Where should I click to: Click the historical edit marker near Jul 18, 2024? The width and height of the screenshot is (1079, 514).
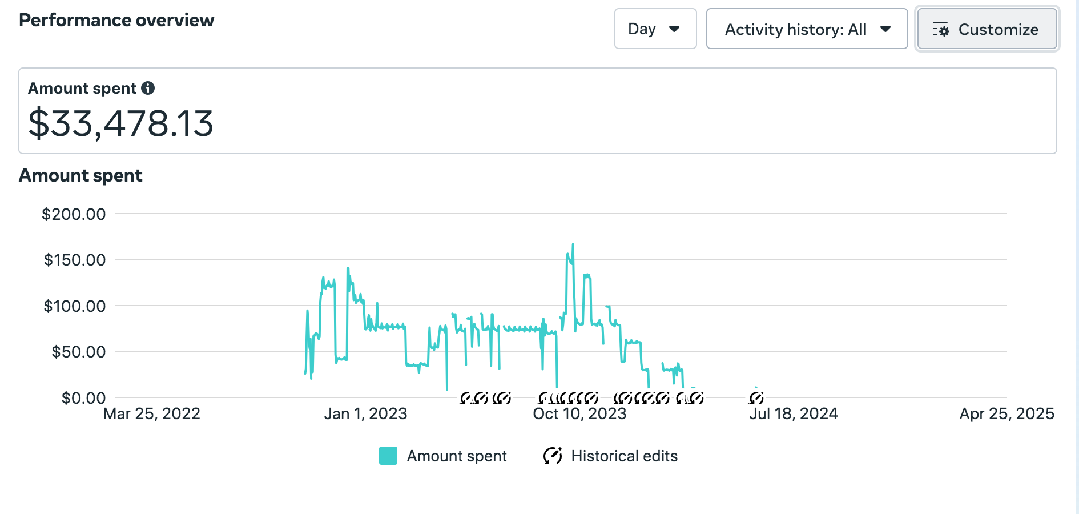tap(756, 397)
